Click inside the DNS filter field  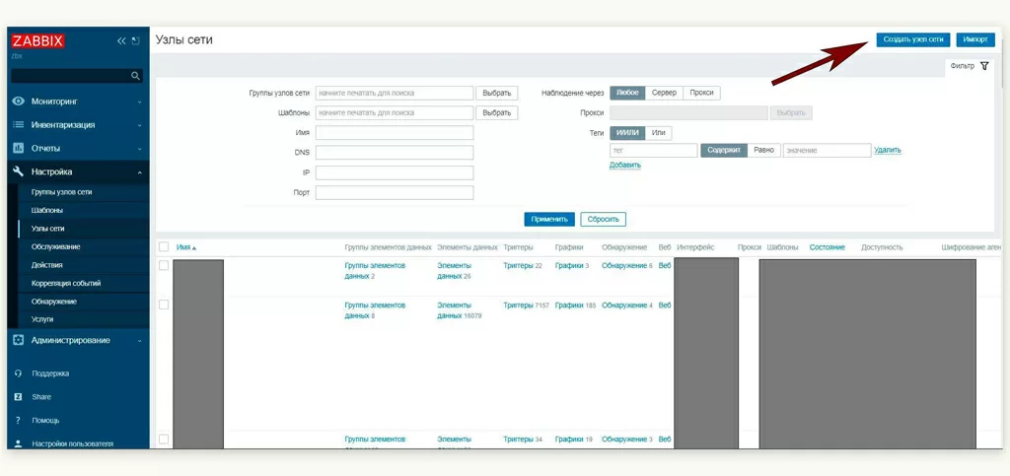point(394,153)
